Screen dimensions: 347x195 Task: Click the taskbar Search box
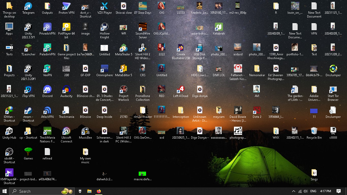tap(42, 191)
